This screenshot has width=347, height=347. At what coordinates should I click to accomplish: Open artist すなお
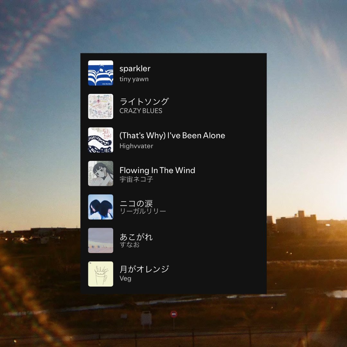pyautogui.click(x=130, y=245)
